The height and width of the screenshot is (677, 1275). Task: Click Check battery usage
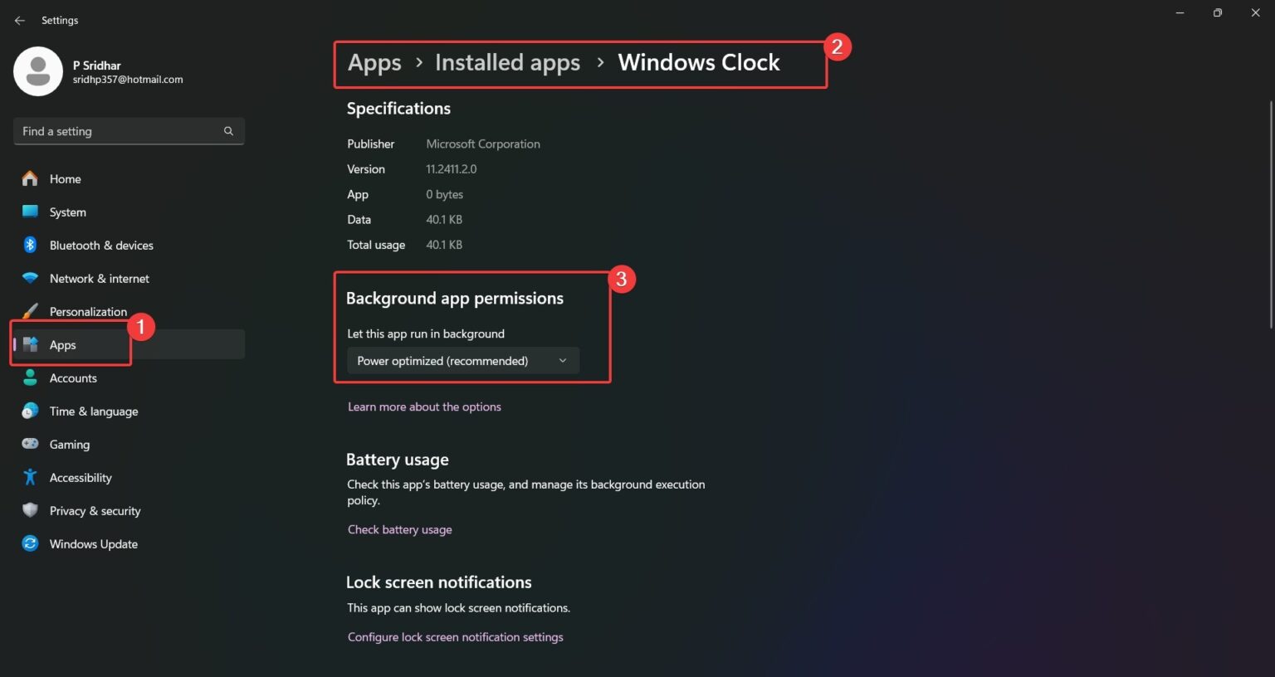click(399, 529)
